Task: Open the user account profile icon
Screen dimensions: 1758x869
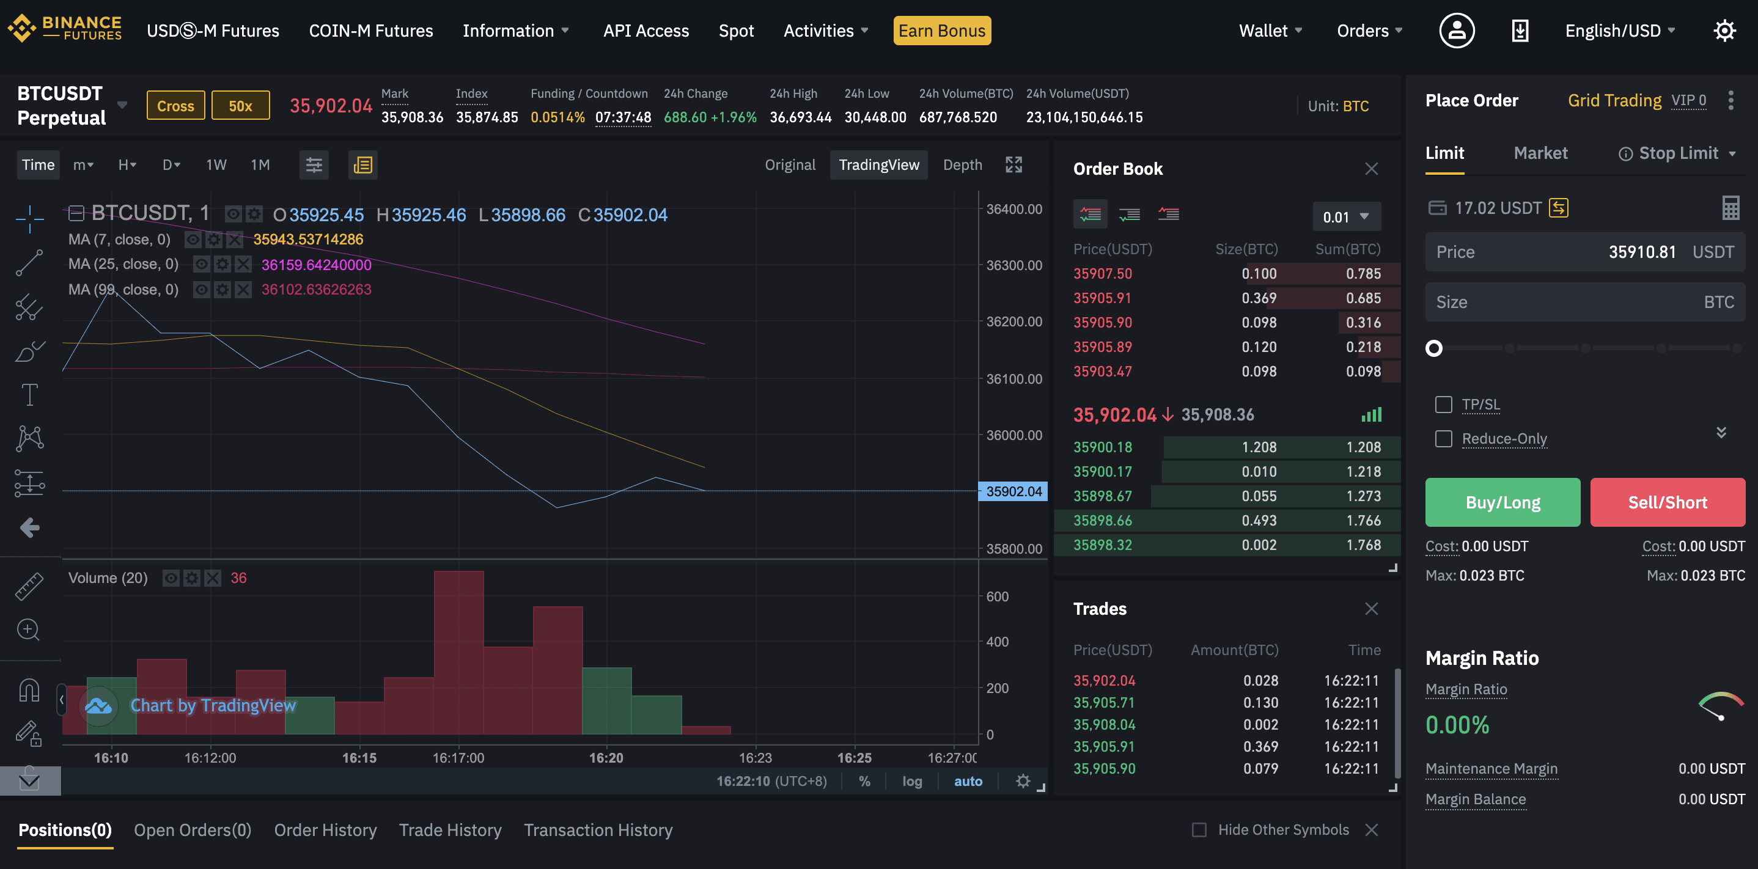Action: click(1457, 31)
